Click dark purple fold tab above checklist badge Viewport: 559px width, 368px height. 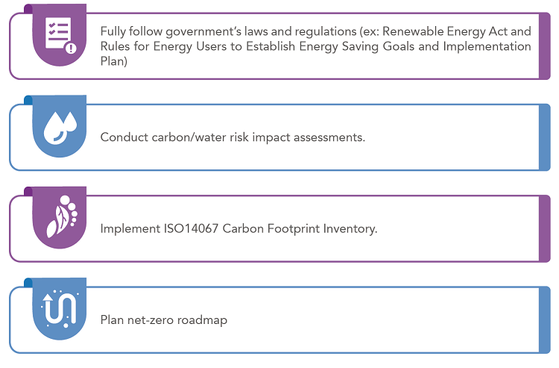[28, 9]
